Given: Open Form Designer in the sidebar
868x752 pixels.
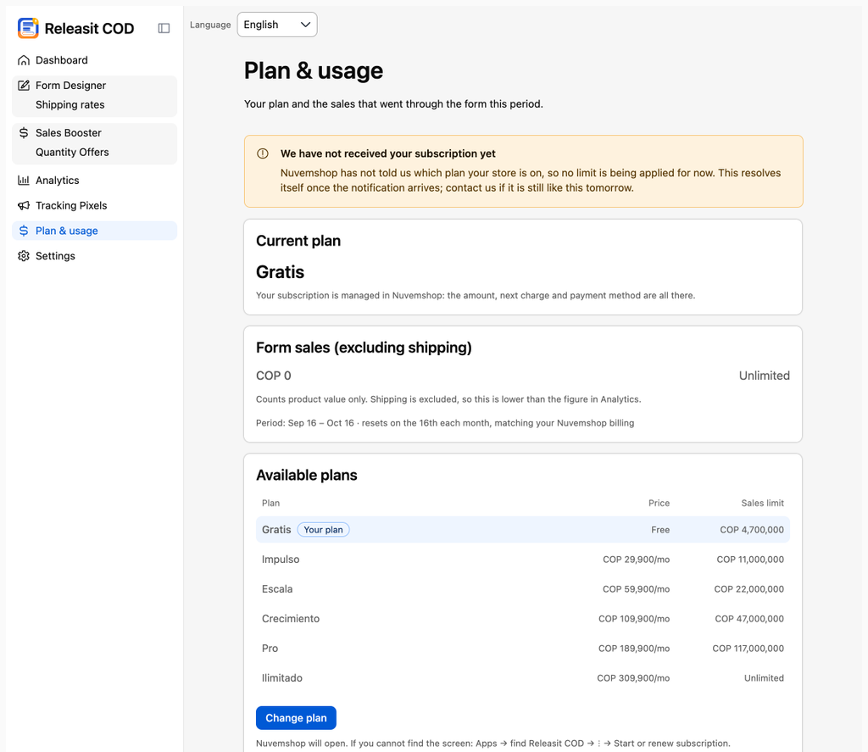Looking at the screenshot, I should click(x=94, y=86).
